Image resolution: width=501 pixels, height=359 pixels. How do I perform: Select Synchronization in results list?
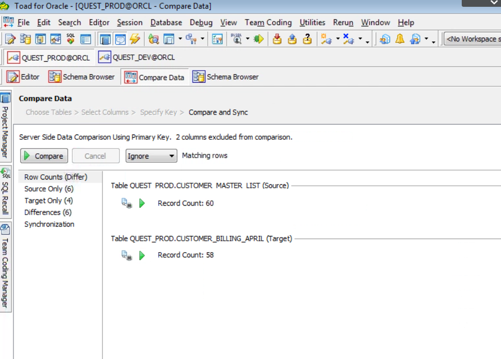click(x=49, y=224)
